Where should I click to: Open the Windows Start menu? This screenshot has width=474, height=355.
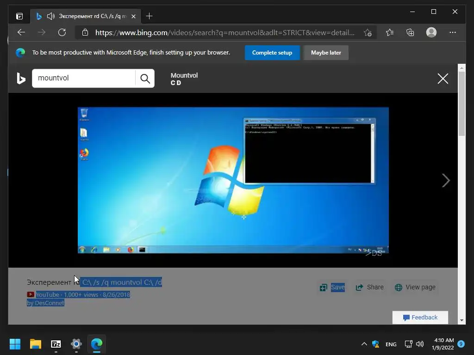(x=15, y=344)
